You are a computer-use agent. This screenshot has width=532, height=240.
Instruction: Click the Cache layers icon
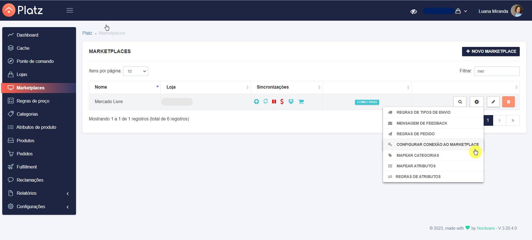[11, 48]
